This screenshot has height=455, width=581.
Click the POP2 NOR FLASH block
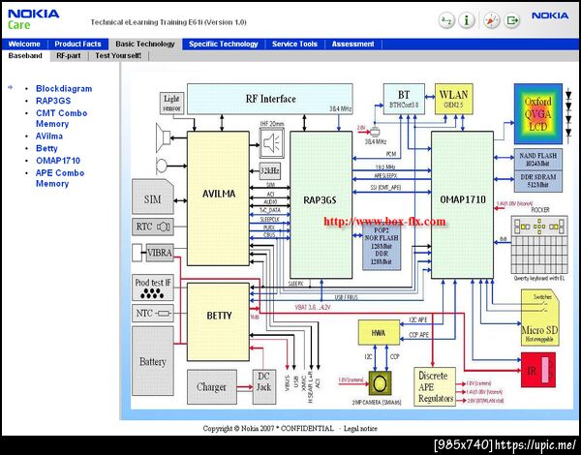click(x=382, y=247)
